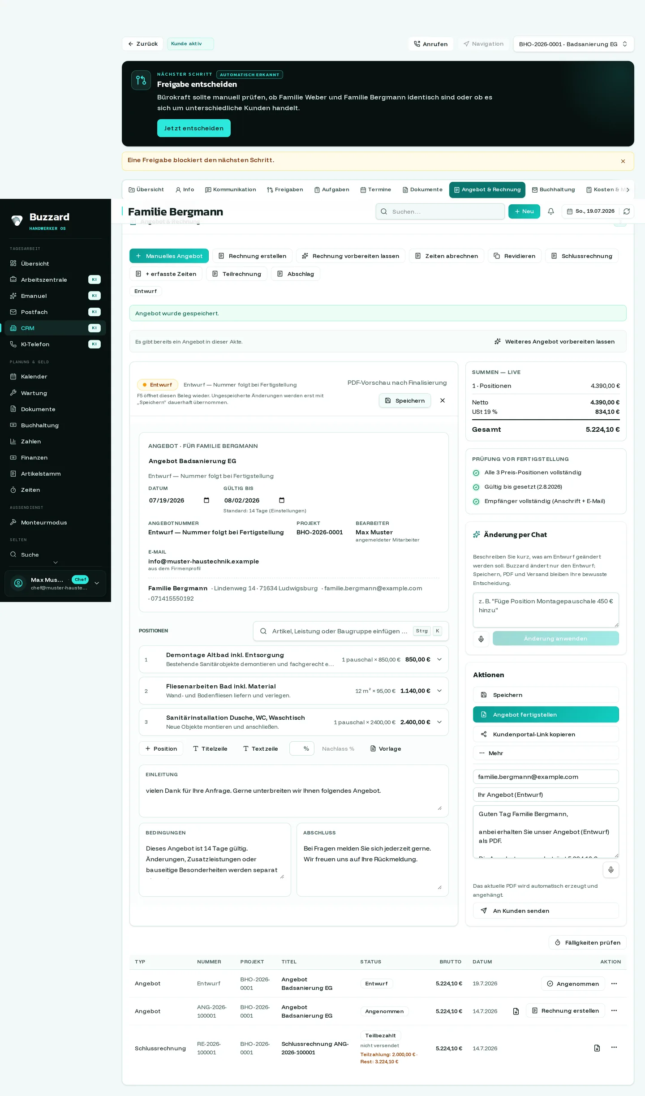Click Speichern in the Entwurf header

point(405,400)
